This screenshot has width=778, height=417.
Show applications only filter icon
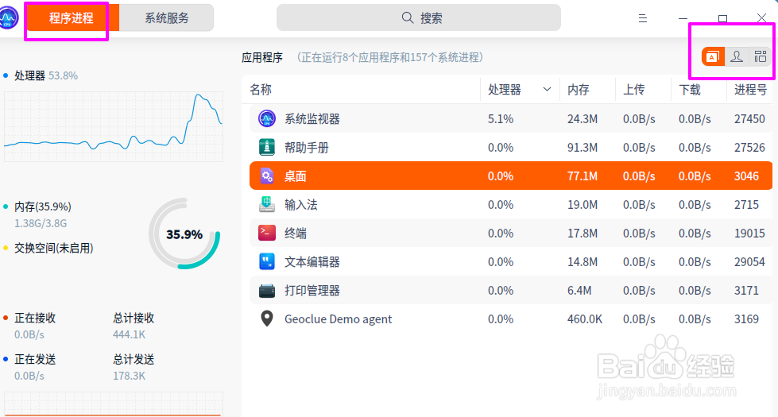[713, 56]
